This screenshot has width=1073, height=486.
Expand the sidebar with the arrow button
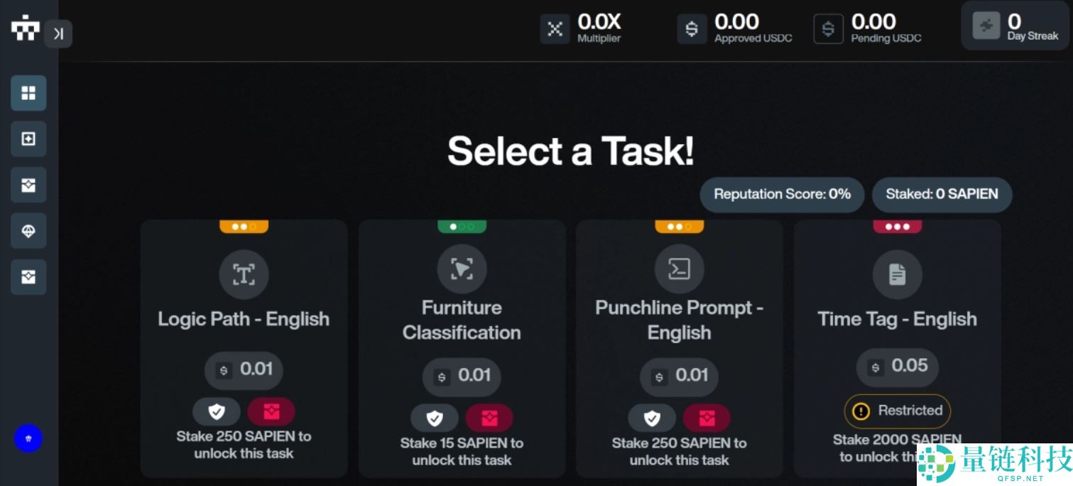[x=58, y=33]
